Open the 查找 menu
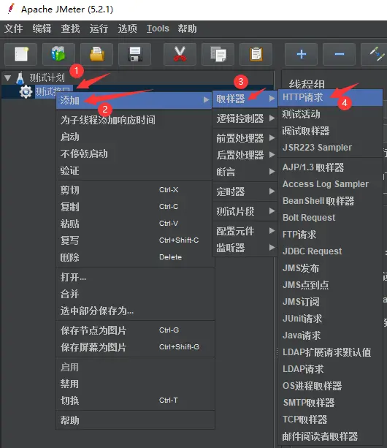Image resolution: width=387 pixels, height=448 pixels. tap(71, 29)
